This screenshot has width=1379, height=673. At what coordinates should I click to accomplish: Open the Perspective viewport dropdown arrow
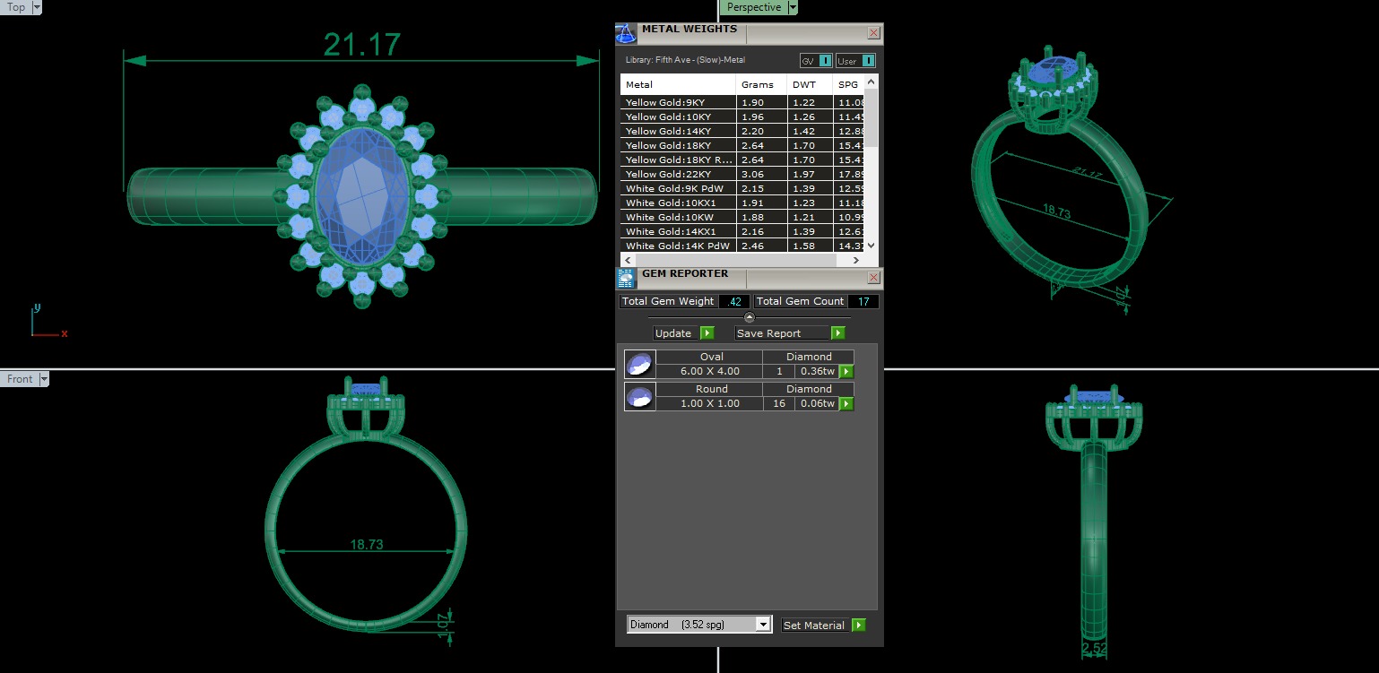[792, 7]
